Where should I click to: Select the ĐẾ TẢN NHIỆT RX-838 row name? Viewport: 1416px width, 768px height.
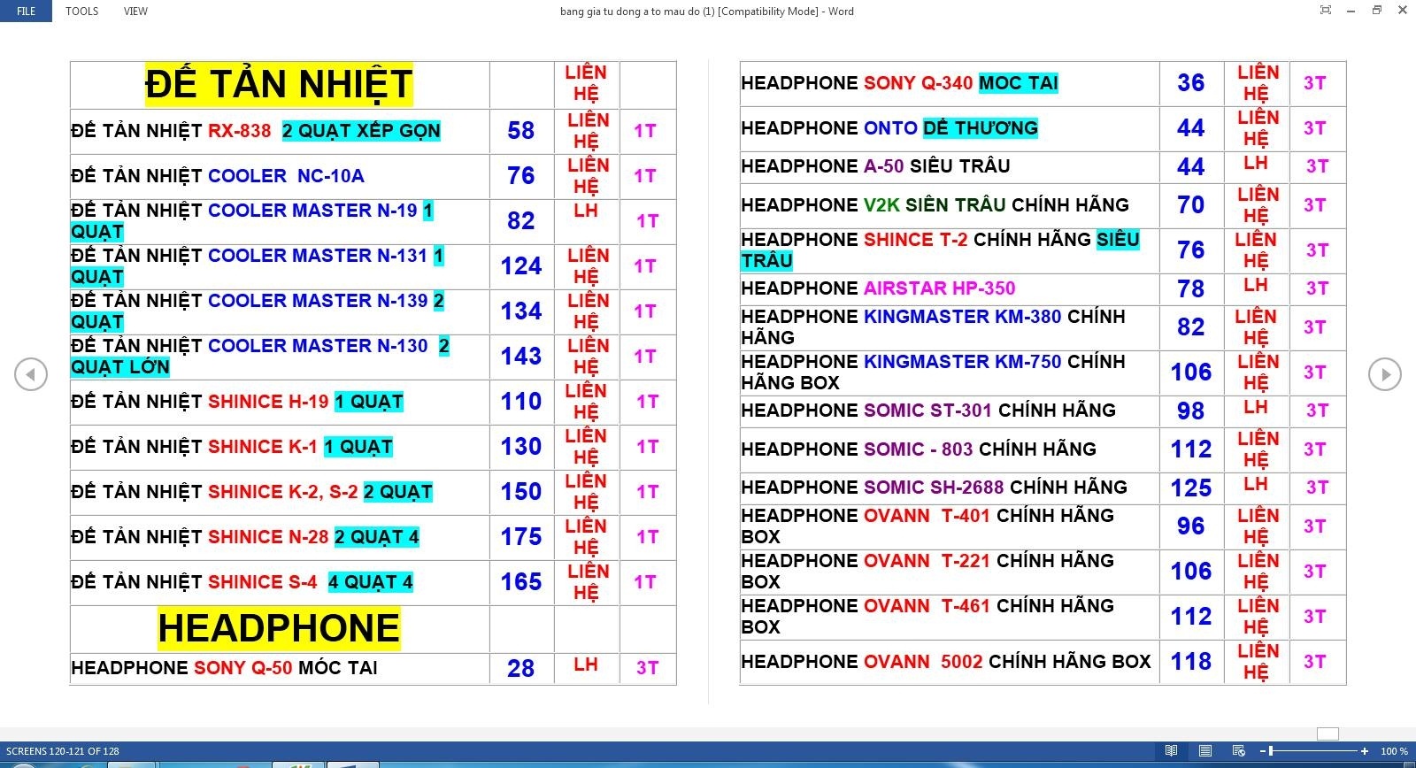[256, 131]
